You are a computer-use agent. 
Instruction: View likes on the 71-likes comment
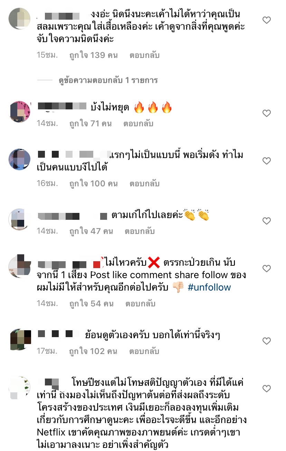click(x=90, y=124)
